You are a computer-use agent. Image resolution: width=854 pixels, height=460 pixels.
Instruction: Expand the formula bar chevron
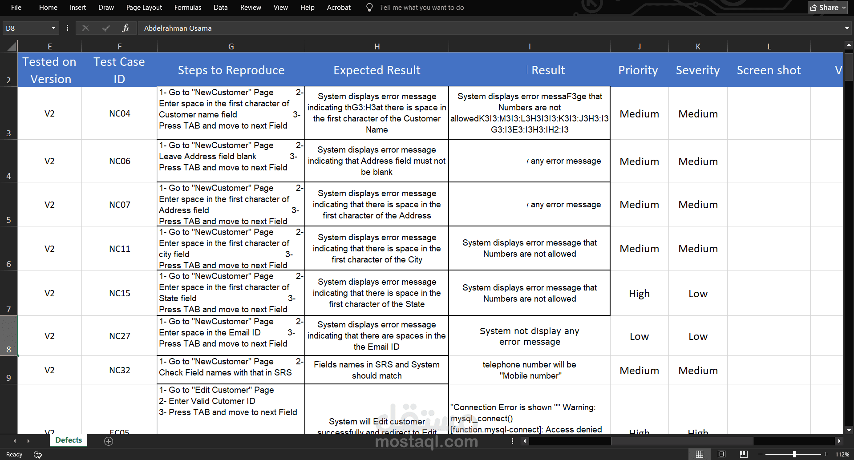coord(846,28)
